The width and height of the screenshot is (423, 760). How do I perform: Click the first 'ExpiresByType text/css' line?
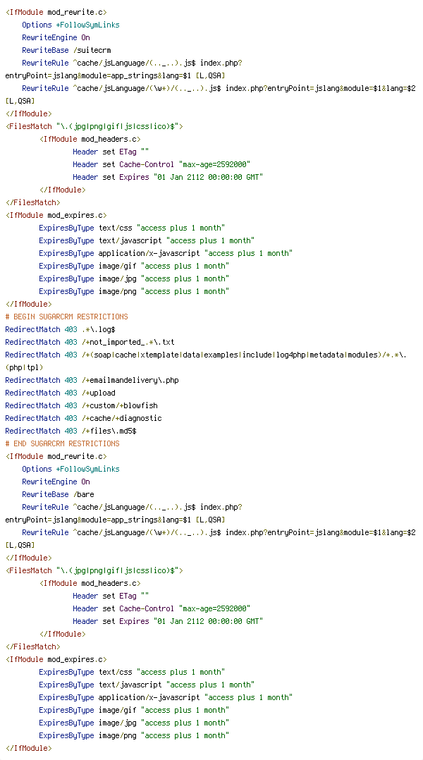pyautogui.click(x=132, y=228)
